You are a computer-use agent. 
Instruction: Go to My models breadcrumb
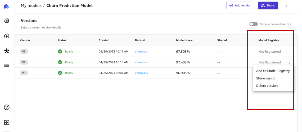(31, 6)
